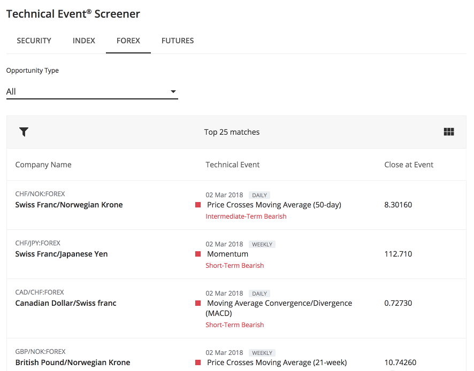Click Short-Term Bearish under Momentum

[x=234, y=266]
